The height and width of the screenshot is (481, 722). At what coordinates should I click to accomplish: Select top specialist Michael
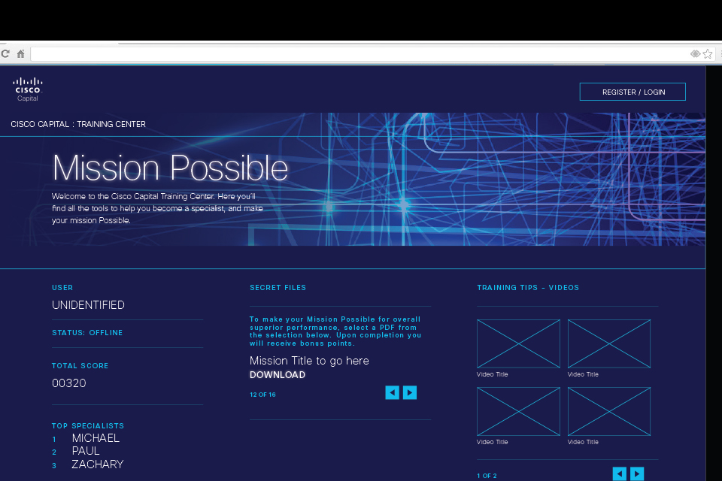pos(96,438)
